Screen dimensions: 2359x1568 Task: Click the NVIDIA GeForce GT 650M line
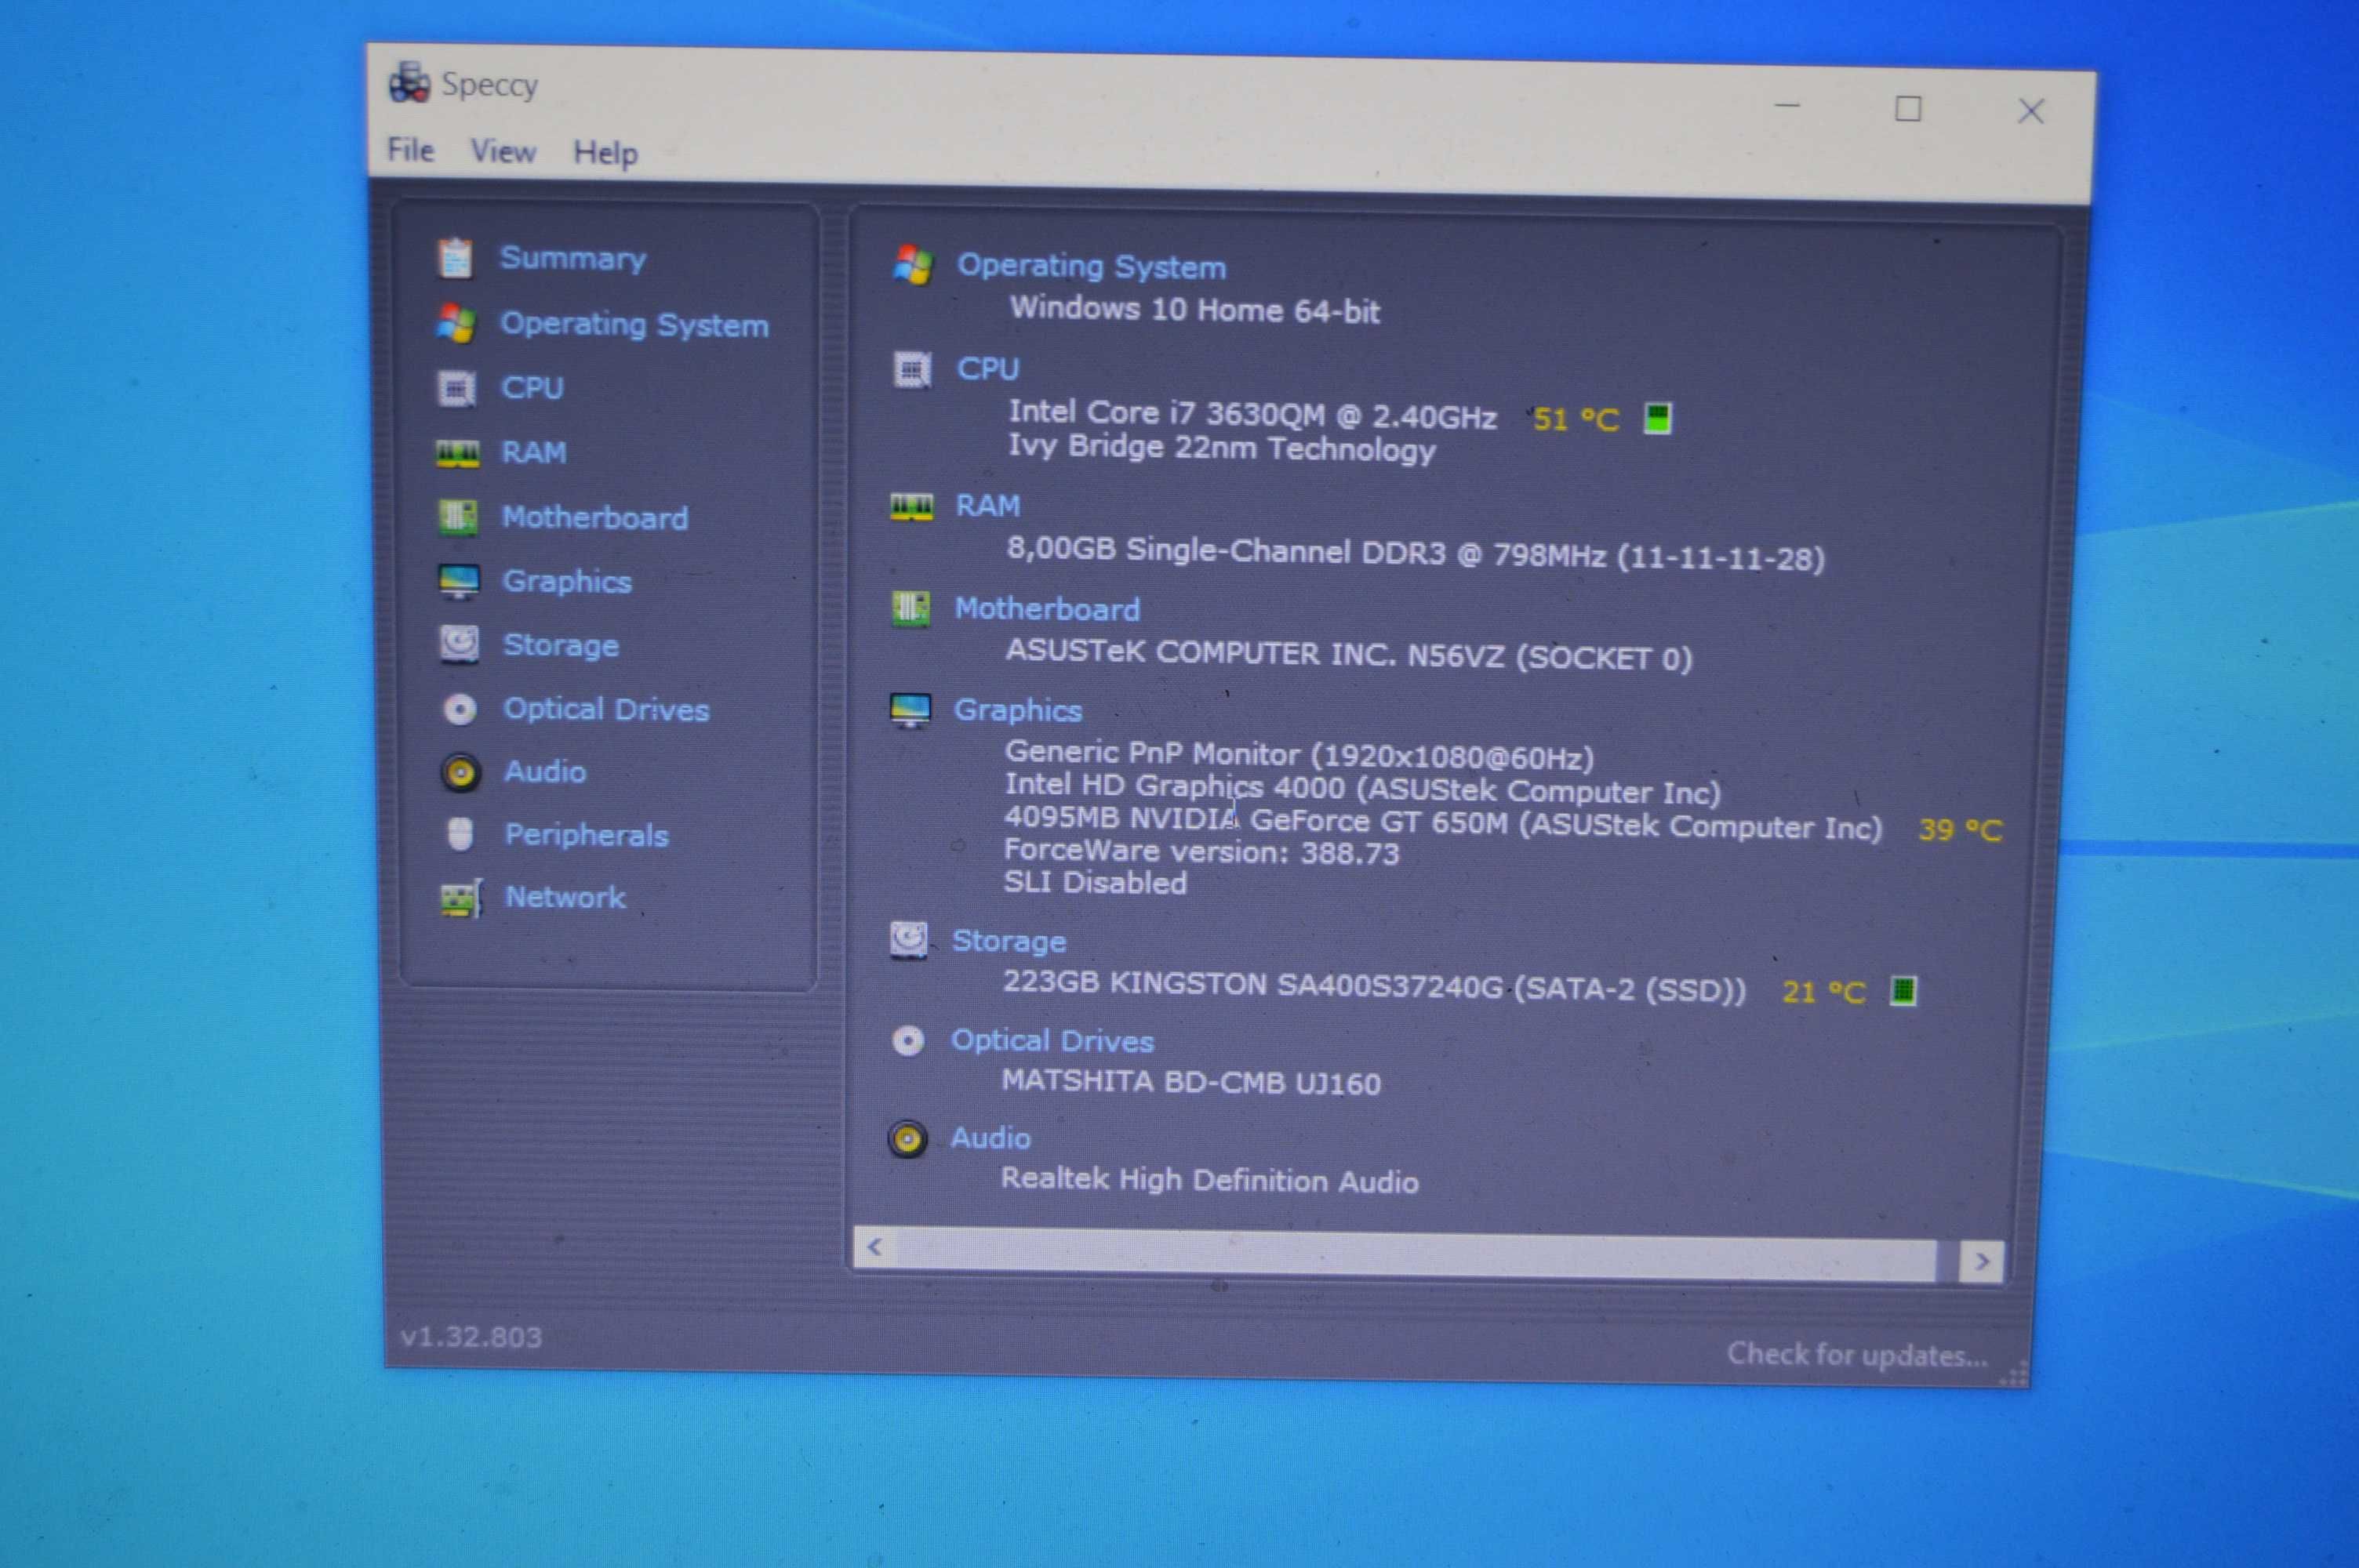point(1443,823)
